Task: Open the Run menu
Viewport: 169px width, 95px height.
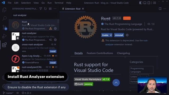Action: (x=49, y=3)
